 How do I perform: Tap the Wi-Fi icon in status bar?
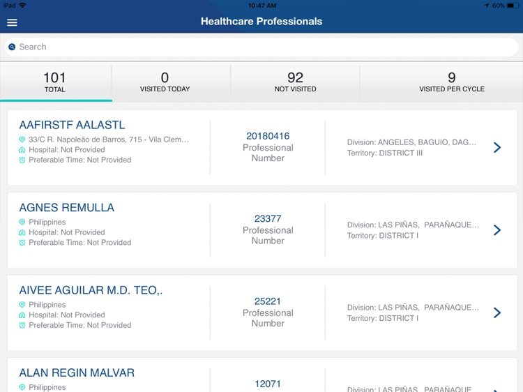[22, 6]
